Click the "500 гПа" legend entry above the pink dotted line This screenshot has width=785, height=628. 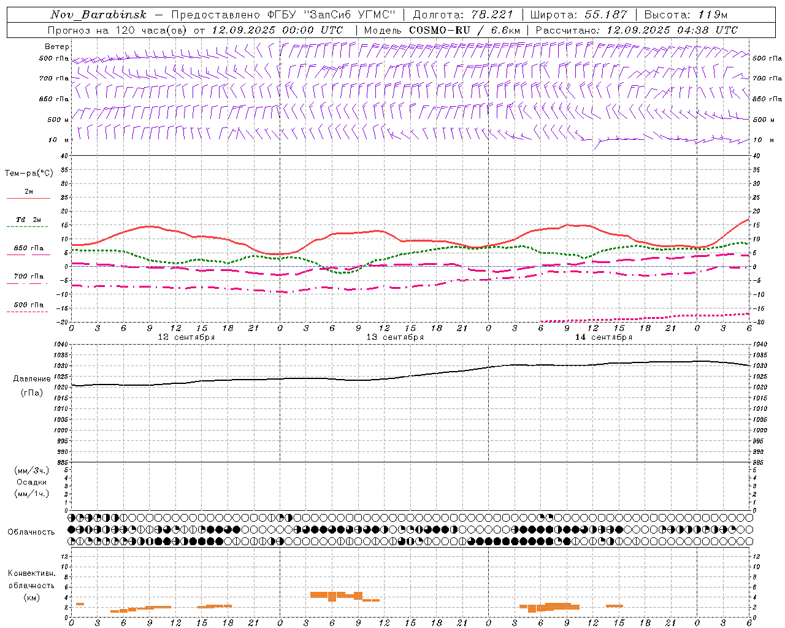[29, 305]
